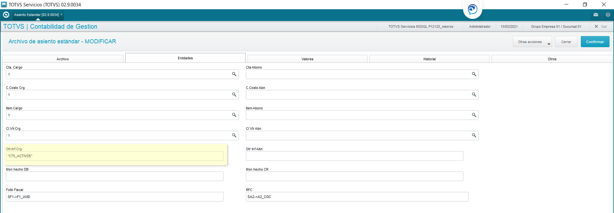The width and height of the screenshot is (614, 213).
Task: Open lookup search for Cl.Vlr.Crg
Action: click(x=234, y=136)
